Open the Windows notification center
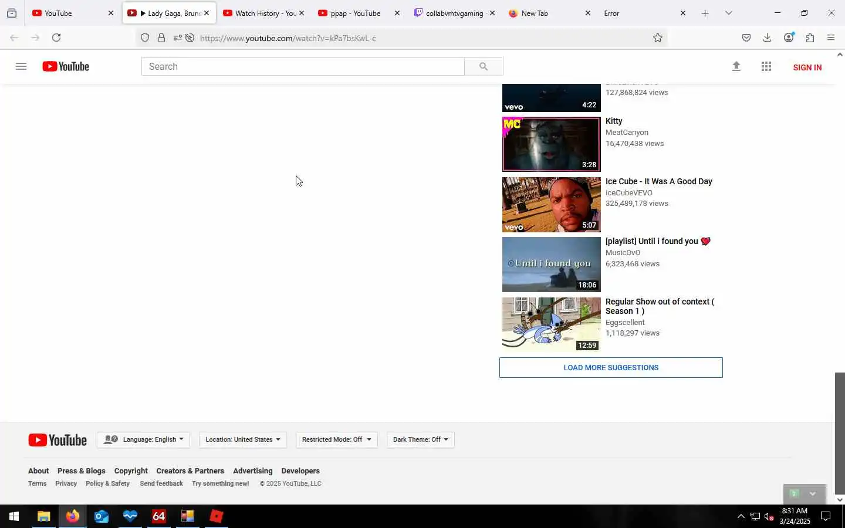 tap(826, 516)
